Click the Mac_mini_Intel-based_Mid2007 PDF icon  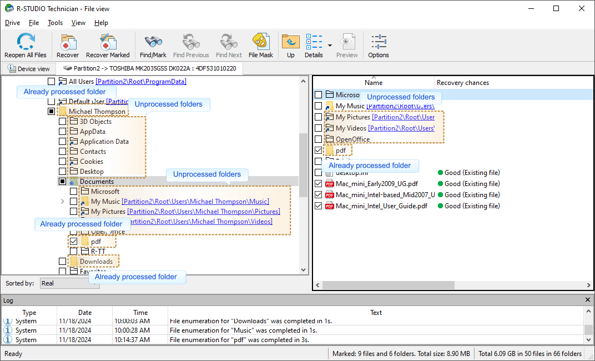329,195
